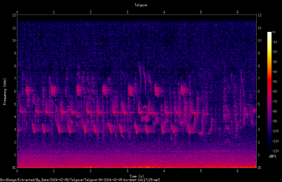Click the 6 second top axis label
This screenshot has width=282, height=182.
coord(237,12)
